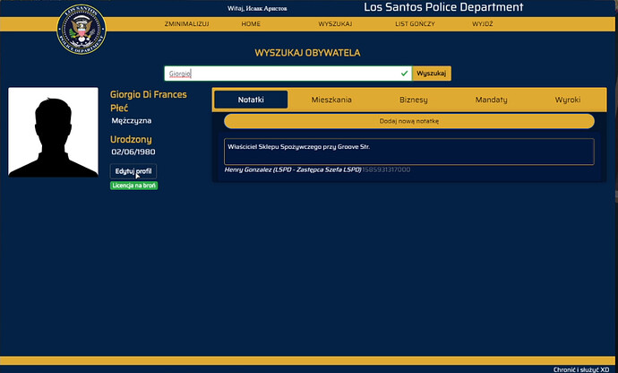Open the LIST GOŃCZY page
The width and height of the screenshot is (618, 373).
(x=415, y=23)
